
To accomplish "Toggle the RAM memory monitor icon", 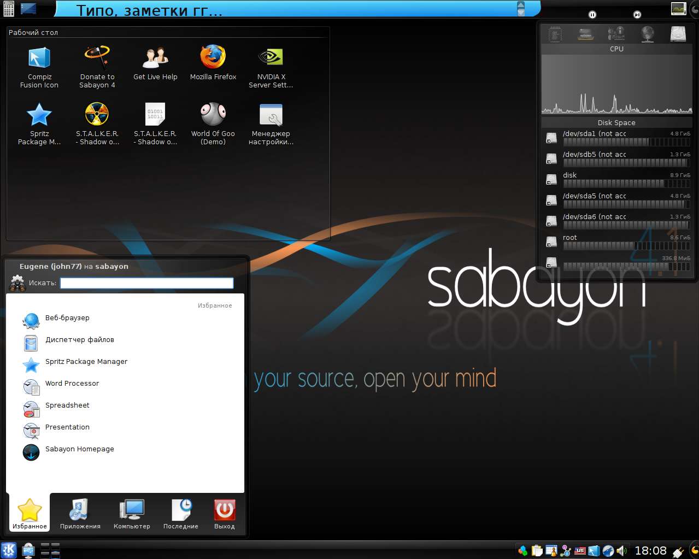I will coord(586,34).
